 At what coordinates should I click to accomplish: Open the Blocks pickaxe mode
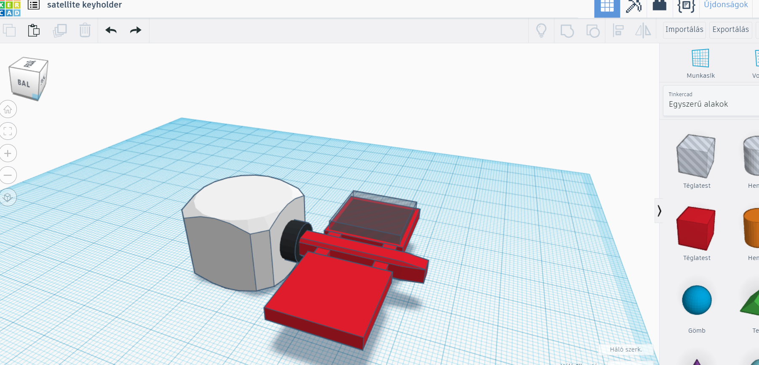tap(634, 6)
